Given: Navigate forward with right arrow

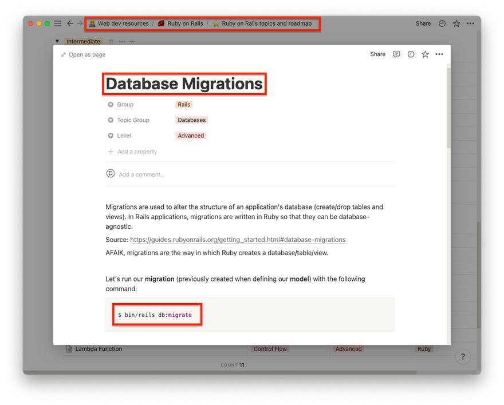Looking at the screenshot, I should (x=80, y=23).
